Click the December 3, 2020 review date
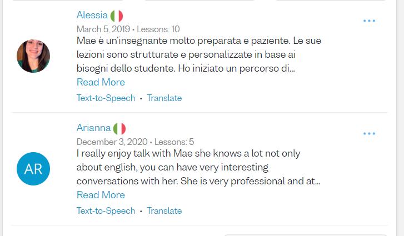Image resolution: width=404 pixels, height=236 pixels. click(x=113, y=142)
